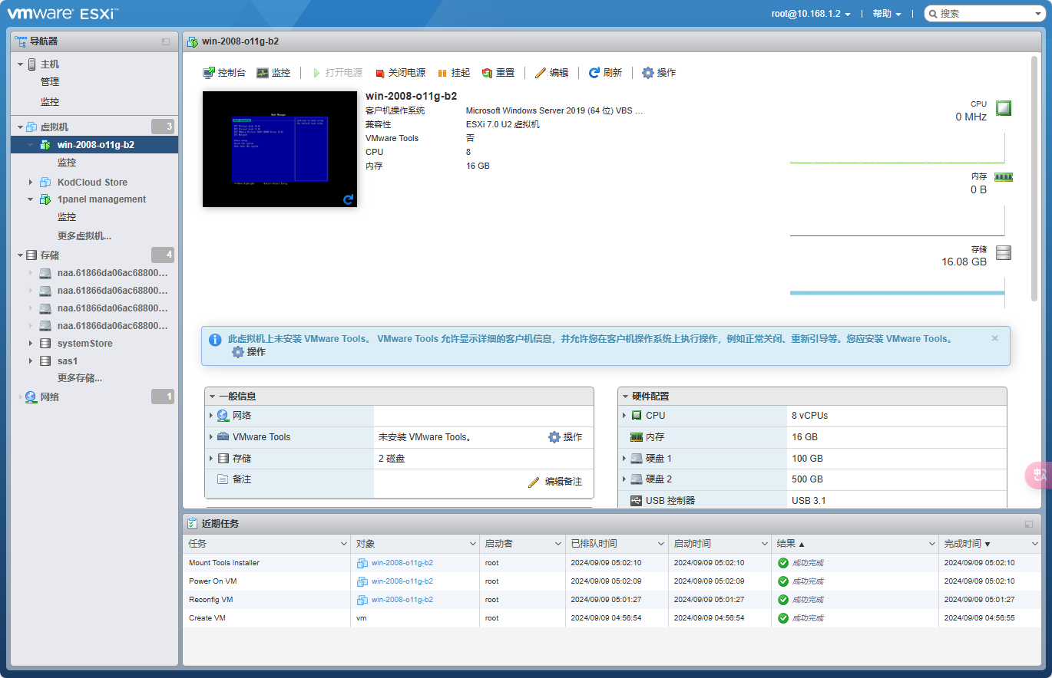Open the search box dropdown arrow
Screen dimensions: 1052x678
coord(1037,14)
